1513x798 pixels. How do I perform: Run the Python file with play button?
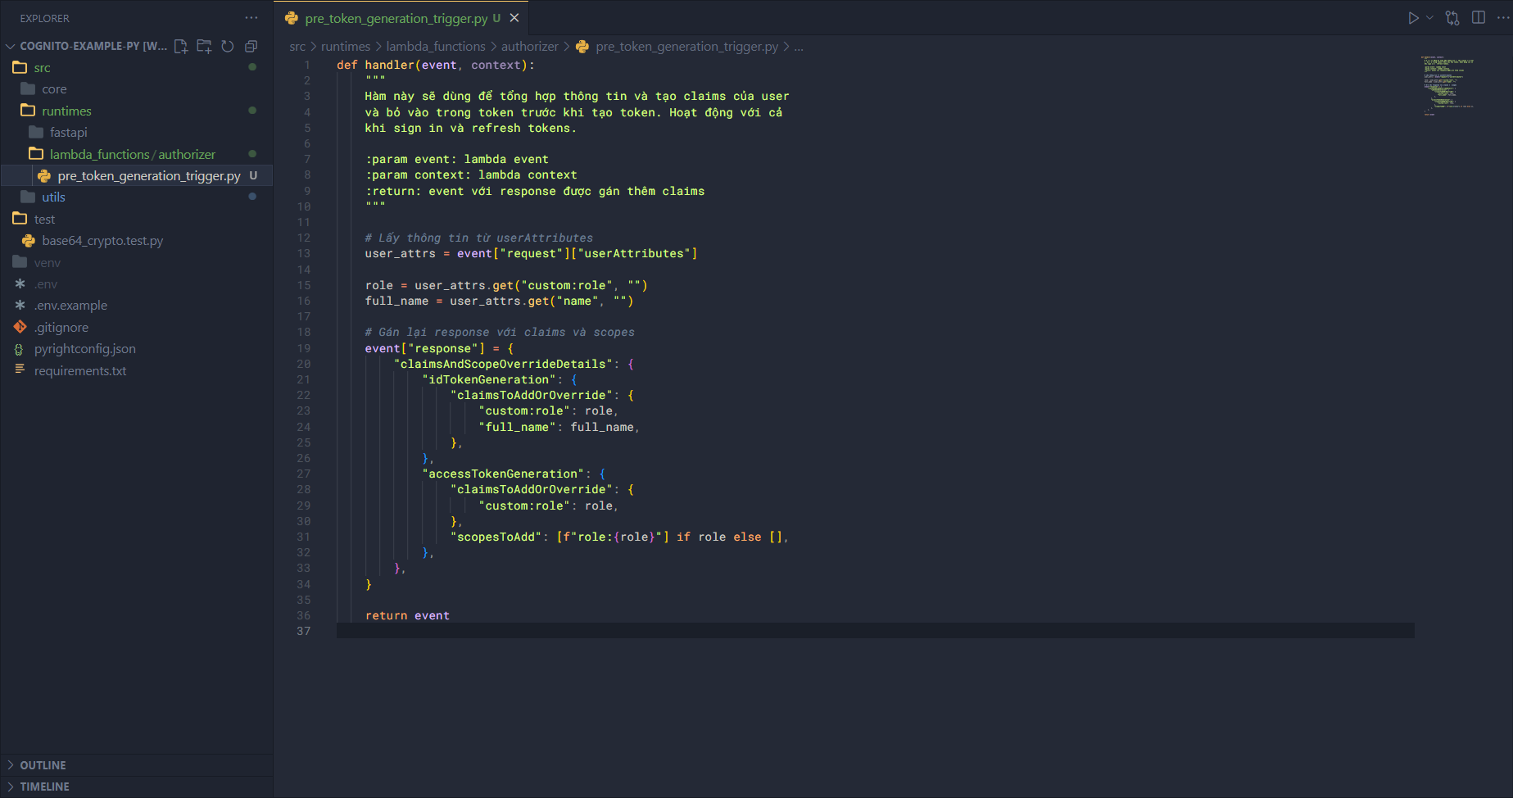click(x=1413, y=18)
